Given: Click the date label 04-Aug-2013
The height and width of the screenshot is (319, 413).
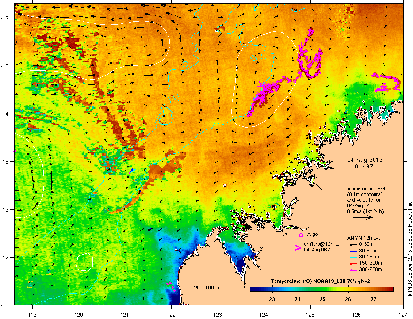Looking at the screenshot, I should [365, 160].
